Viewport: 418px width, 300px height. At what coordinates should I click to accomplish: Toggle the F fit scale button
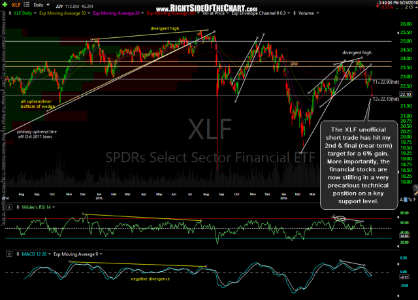coord(414,199)
